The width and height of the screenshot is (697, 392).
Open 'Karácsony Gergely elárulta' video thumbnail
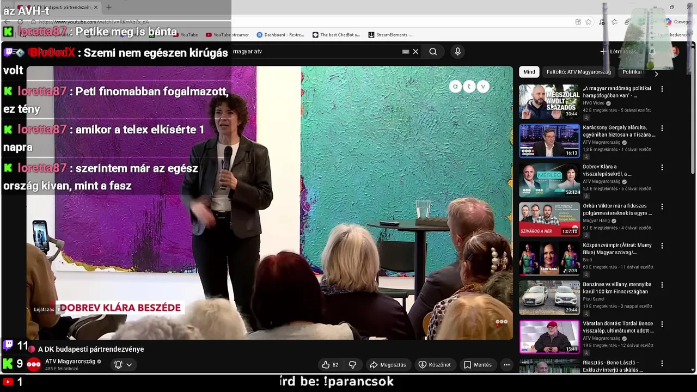tap(549, 140)
